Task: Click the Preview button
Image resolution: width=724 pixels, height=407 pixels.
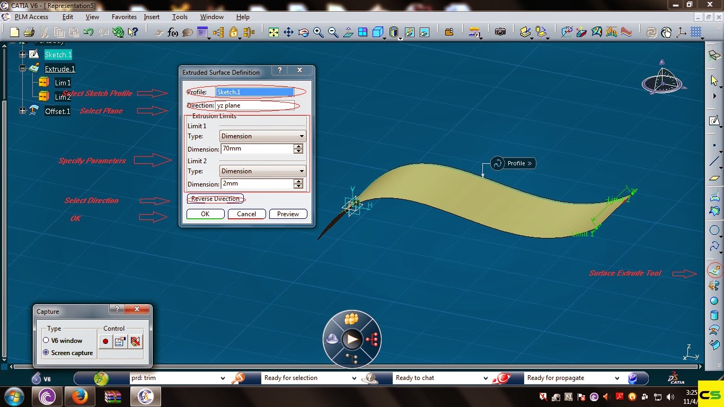Action: pos(288,214)
